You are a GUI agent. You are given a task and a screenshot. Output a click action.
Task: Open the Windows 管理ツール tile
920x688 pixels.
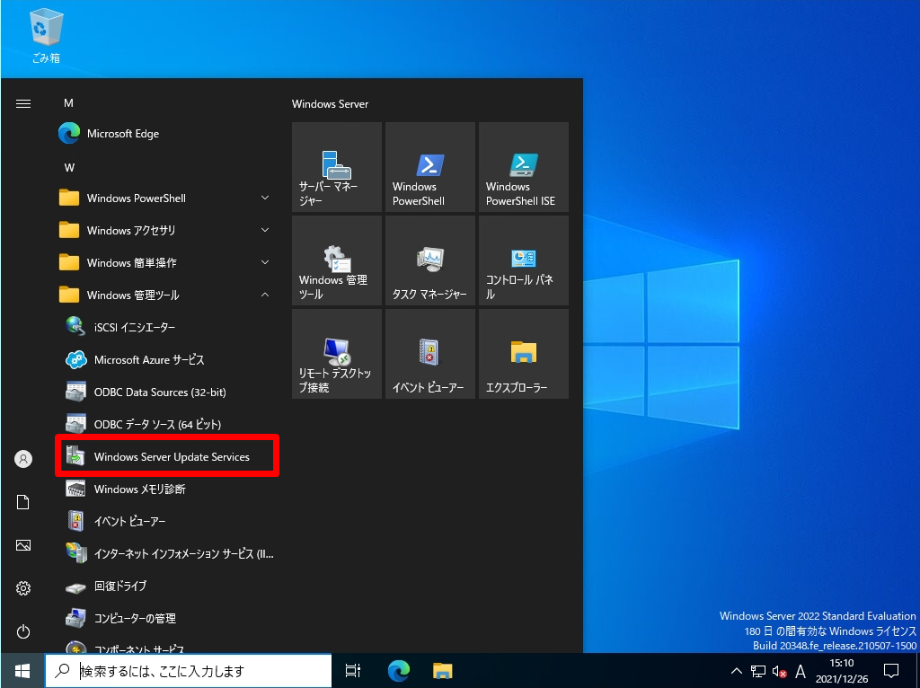pyautogui.click(x=337, y=260)
